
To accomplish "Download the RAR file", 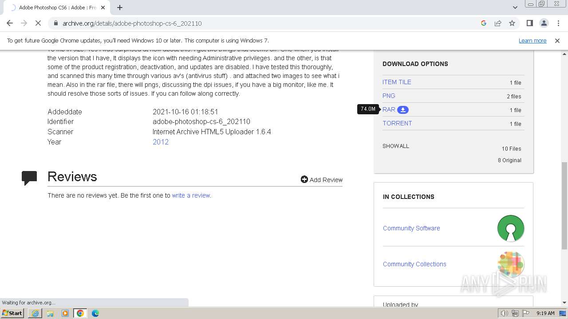I will (x=389, y=109).
